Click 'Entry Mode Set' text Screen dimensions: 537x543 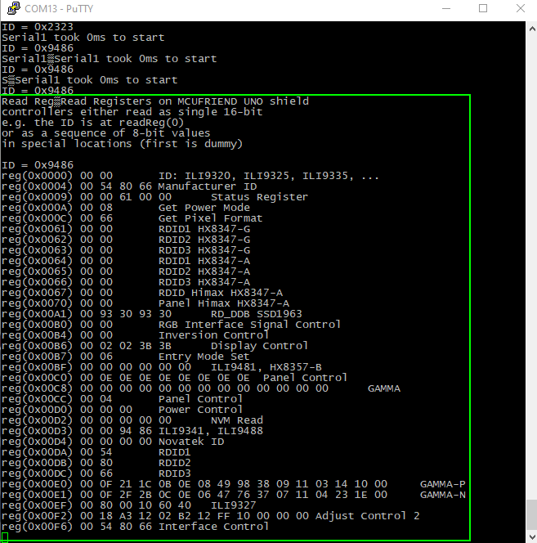coord(204,357)
